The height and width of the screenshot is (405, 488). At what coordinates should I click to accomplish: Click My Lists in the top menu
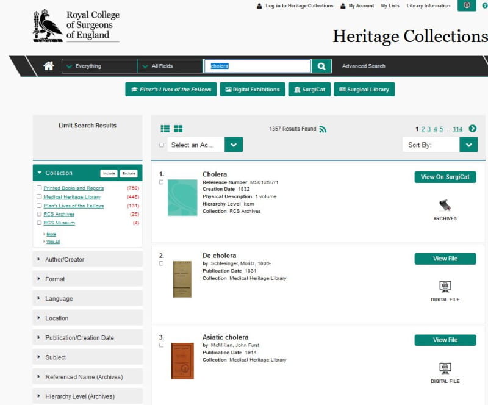(x=390, y=5)
